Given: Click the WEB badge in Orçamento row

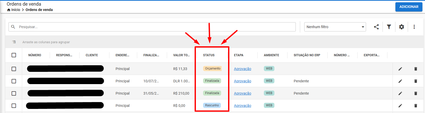Looking at the screenshot, I should (x=269, y=69).
